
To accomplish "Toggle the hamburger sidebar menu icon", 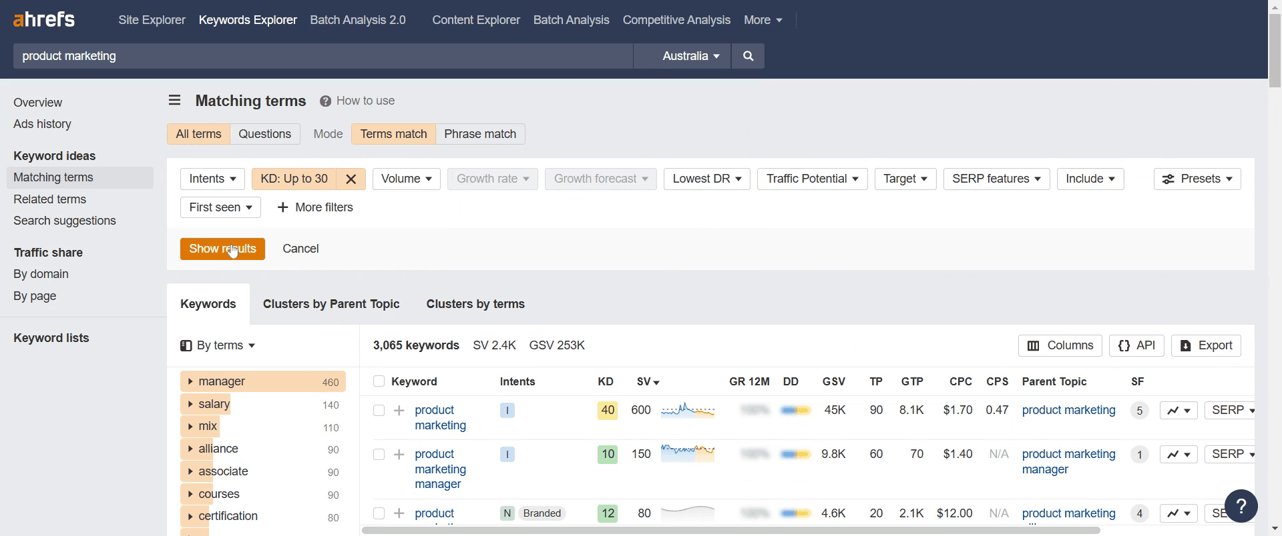I will 174,100.
